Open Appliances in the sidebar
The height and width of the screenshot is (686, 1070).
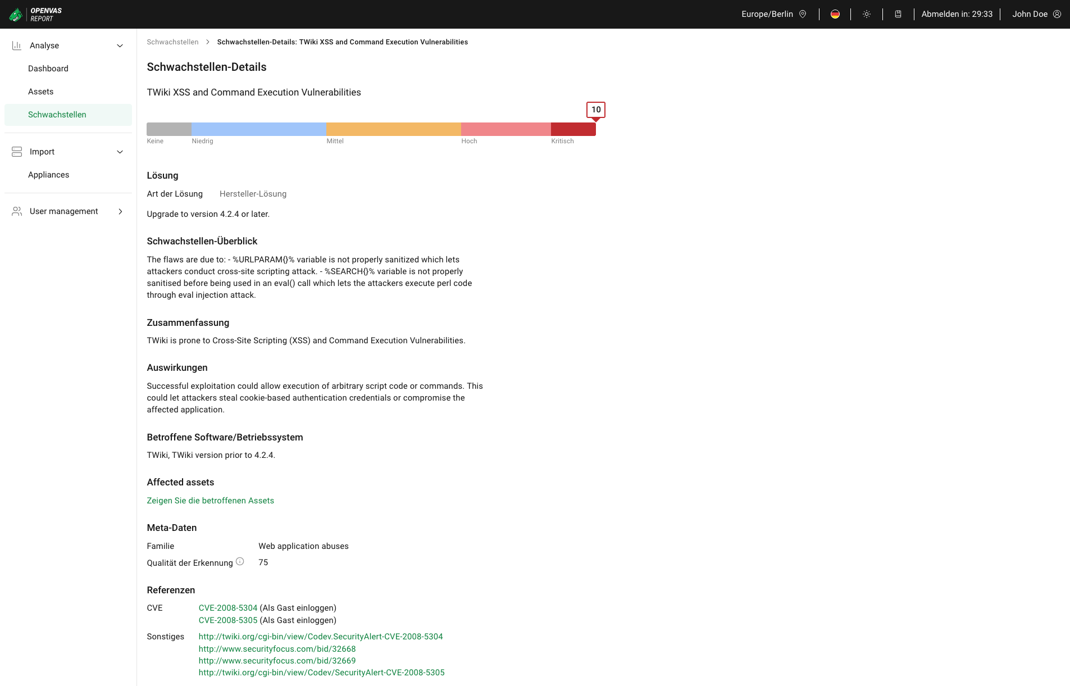68,175
